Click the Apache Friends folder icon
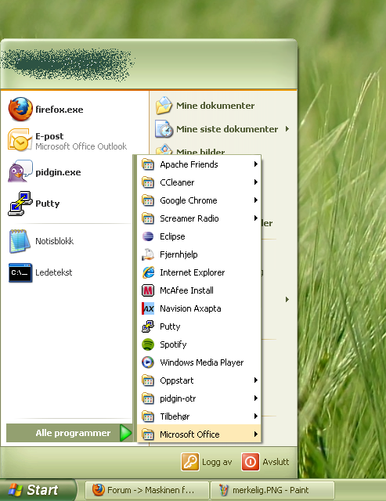Viewport: 386px width, 501px height. coord(148,164)
